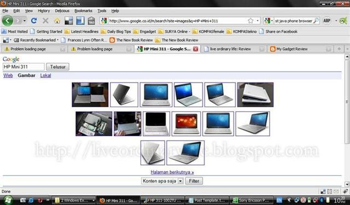Click the search magnifier in search box
The height and width of the screenshot is (205, 350).
click(x=316, y=21)
